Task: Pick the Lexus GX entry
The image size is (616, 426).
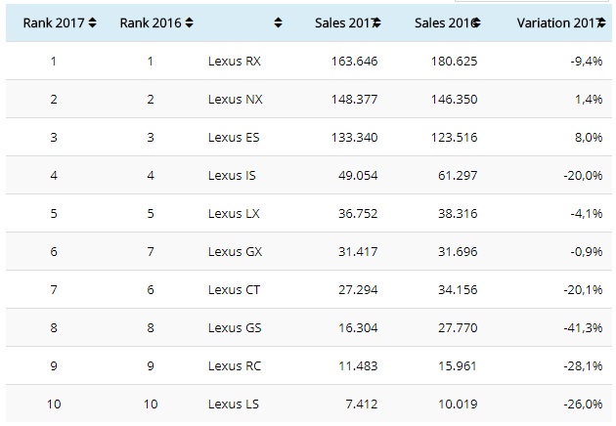Action: point(235,251)
